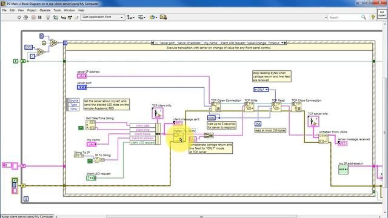Screen dimensions: 388x218
Task: Select the server port terminal
Action: click(x=82, y=87)
